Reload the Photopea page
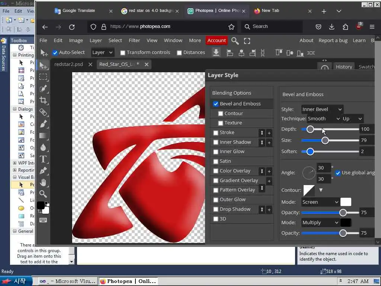Viewport: 381px width, 286px height. pos(72,27)
